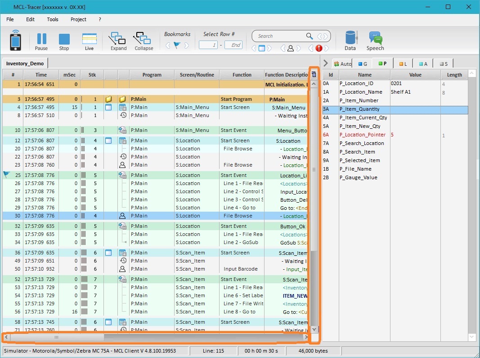The height and width of the screenshot is (358, 480).
Task: Pause the trace recording
Action: [x=41, y=41]
